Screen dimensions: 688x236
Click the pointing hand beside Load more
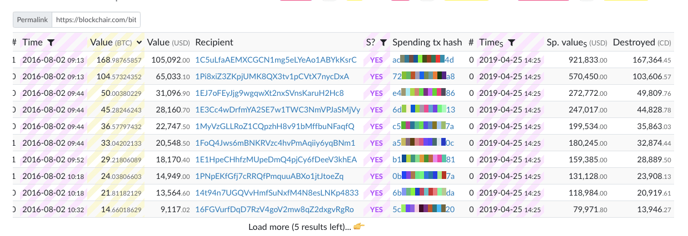pyautogui.click(x=359, y=227)
